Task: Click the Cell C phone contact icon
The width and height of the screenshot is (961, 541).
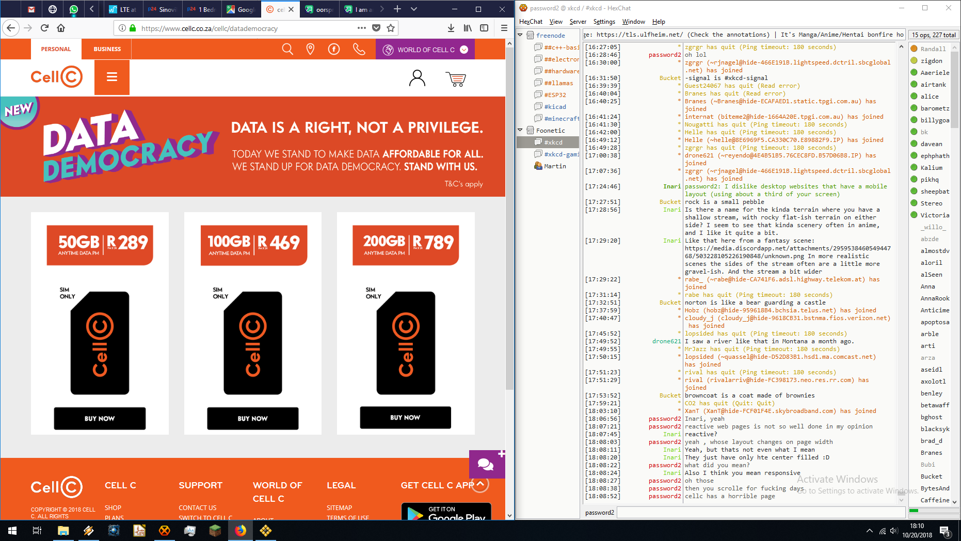Action: tap(359, 49)
